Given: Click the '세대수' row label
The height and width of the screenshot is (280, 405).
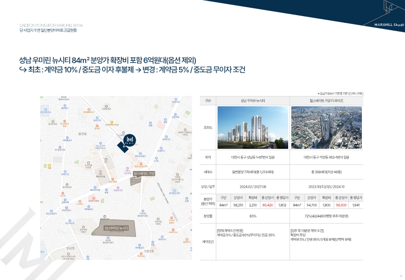Looking at the screenshot, I should [208, 172].
